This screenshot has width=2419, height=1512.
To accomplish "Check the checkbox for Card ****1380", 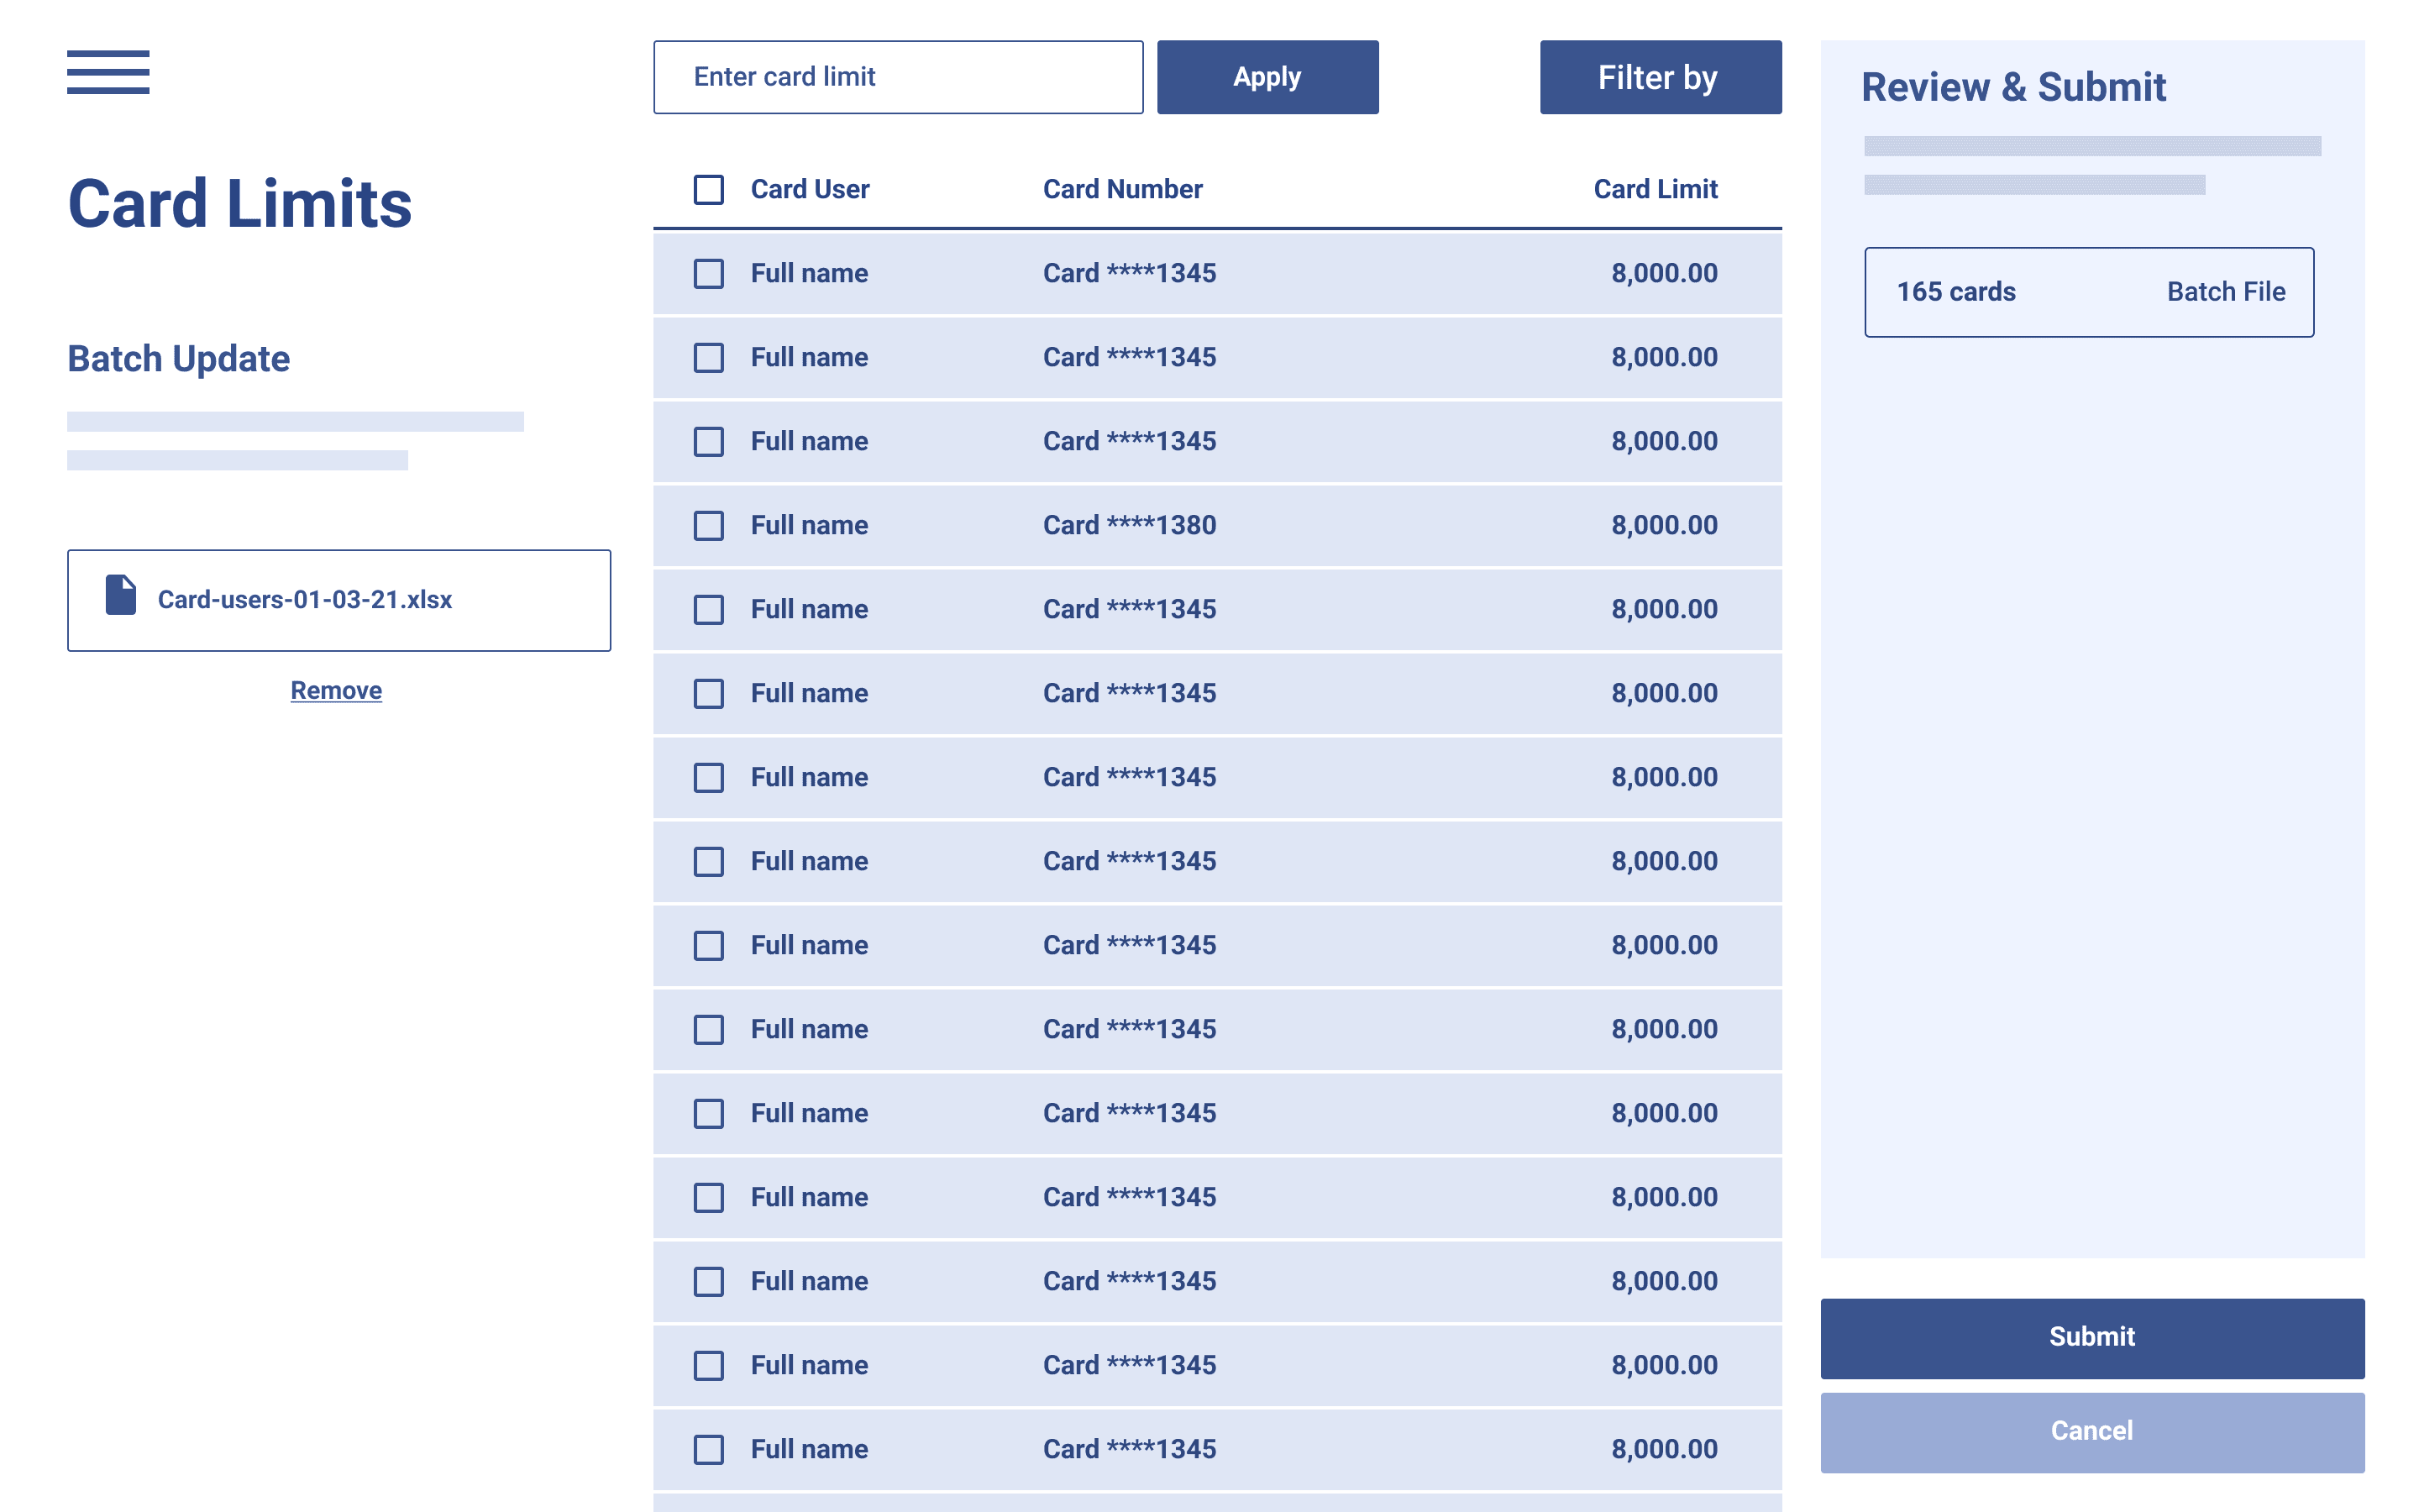I will tap(708, 526).
